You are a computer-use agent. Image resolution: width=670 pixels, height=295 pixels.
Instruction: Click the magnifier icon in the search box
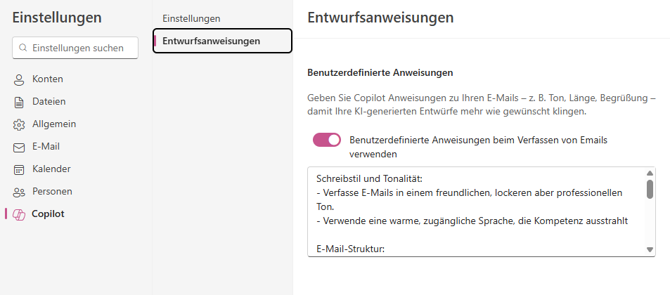tap(22, 48)
